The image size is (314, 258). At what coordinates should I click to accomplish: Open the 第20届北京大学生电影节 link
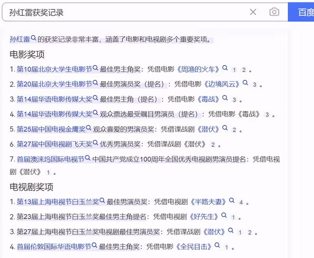pos(54,84)
